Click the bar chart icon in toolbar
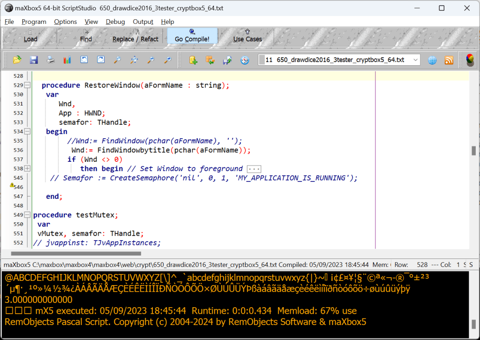The image size is (480, 340). pos(67,60)
